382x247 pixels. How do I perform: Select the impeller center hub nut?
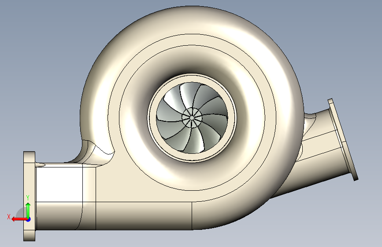(x=192, y=118)
